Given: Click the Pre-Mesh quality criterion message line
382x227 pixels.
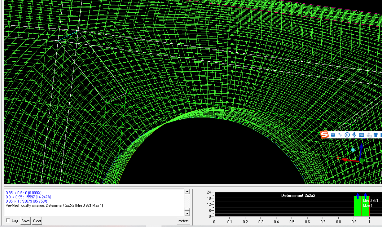Looking at the screenshot, I should click(x=54, y=205).
